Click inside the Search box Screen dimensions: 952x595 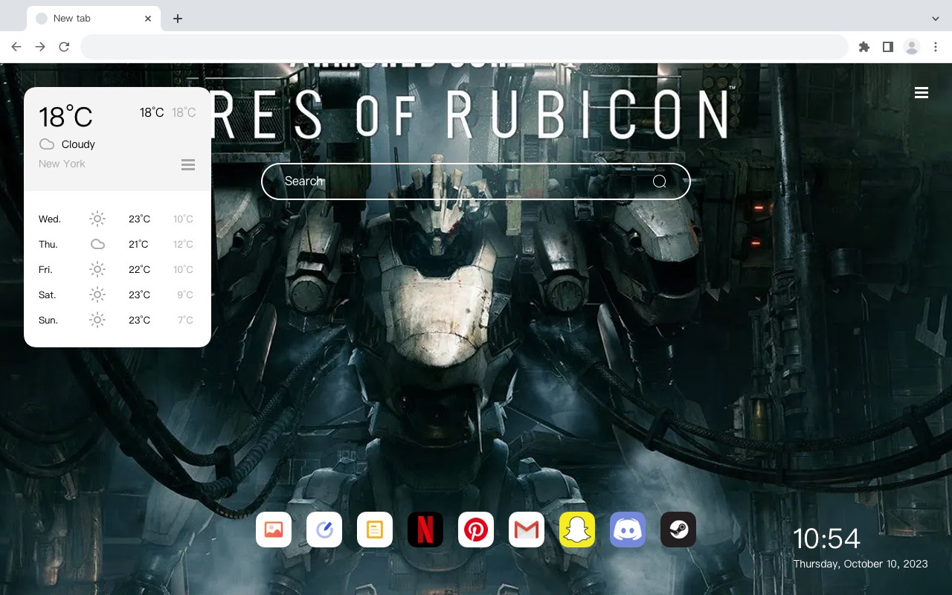[x=476, y=181]
